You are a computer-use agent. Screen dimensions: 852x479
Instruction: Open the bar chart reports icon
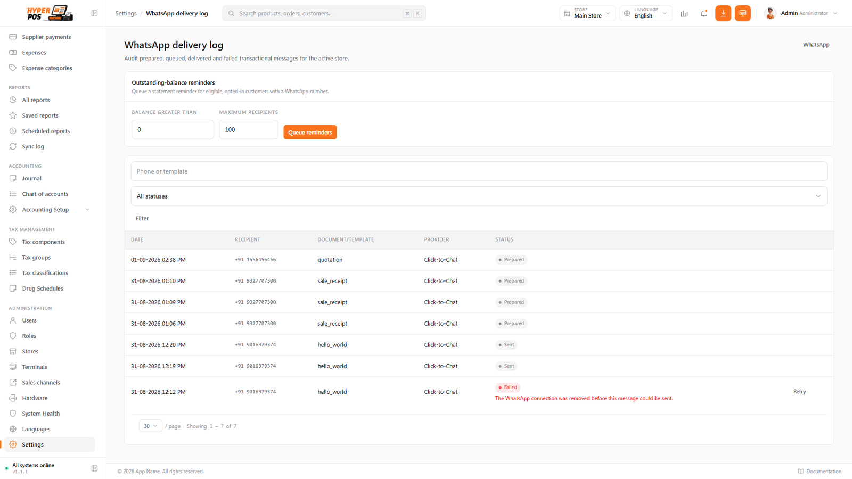coord(684,13)
